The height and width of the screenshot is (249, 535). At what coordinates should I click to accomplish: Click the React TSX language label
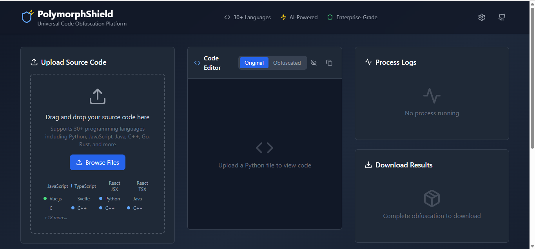[142, 186]
